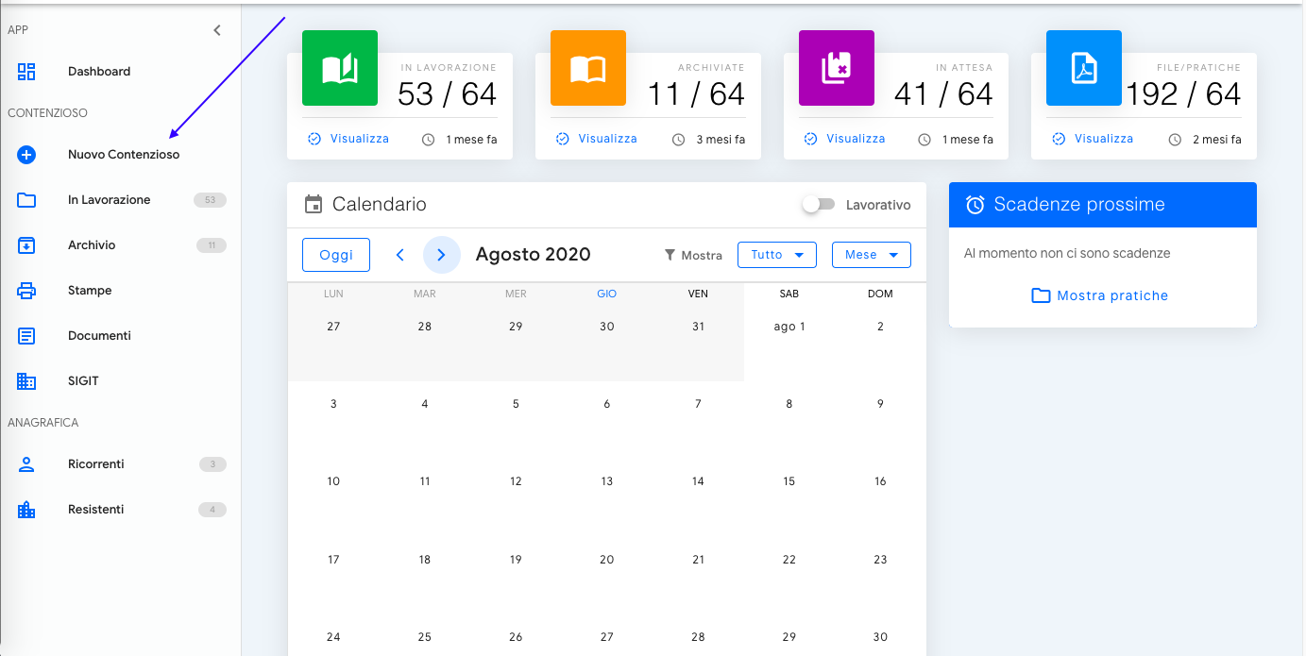Click Visualizza on In Lavorazione card
1306x656 pixels.
348,139
